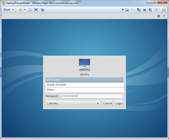Click the printer device icon
The width and height of the screenshot is (169, 139).
pos(144,10)
